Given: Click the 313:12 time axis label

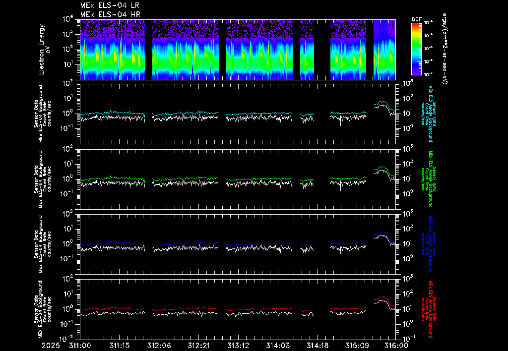Looking at the screenshot, I should [x=238, y=346].
